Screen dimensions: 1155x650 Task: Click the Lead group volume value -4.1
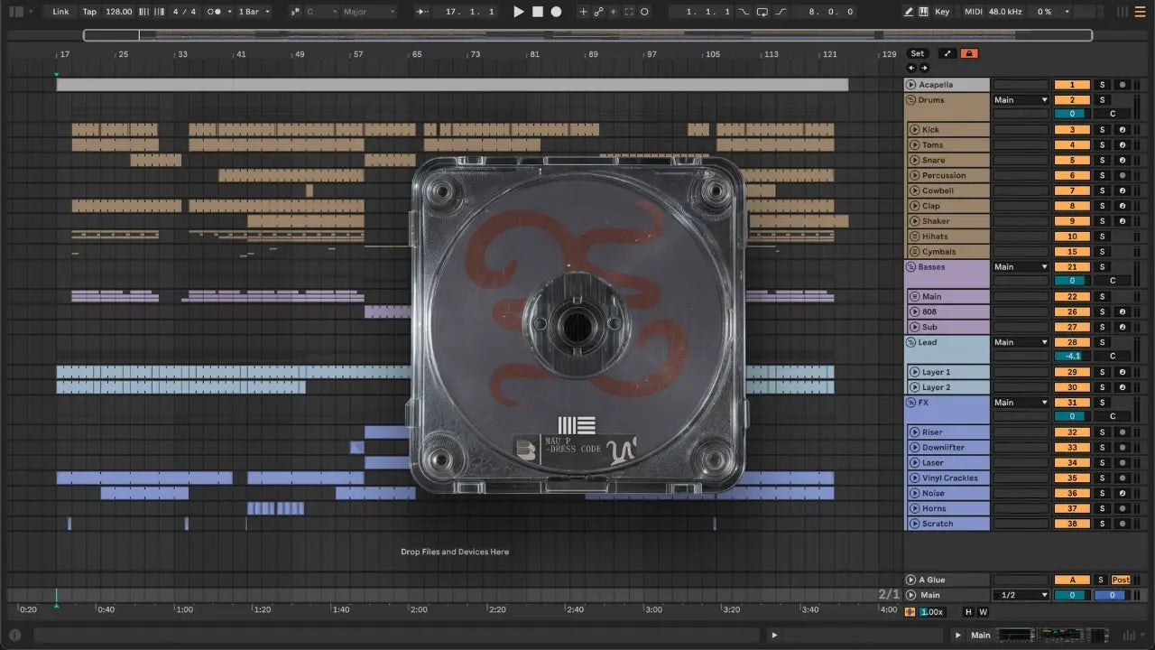click(x=1072, y=356)
